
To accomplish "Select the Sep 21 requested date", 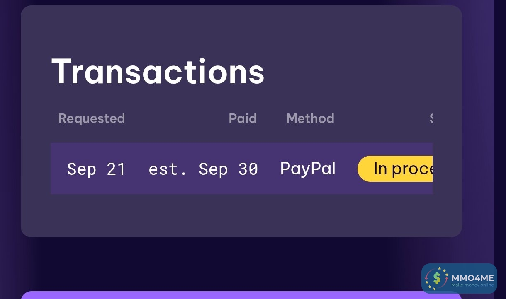I will click(x=96, y=169).
